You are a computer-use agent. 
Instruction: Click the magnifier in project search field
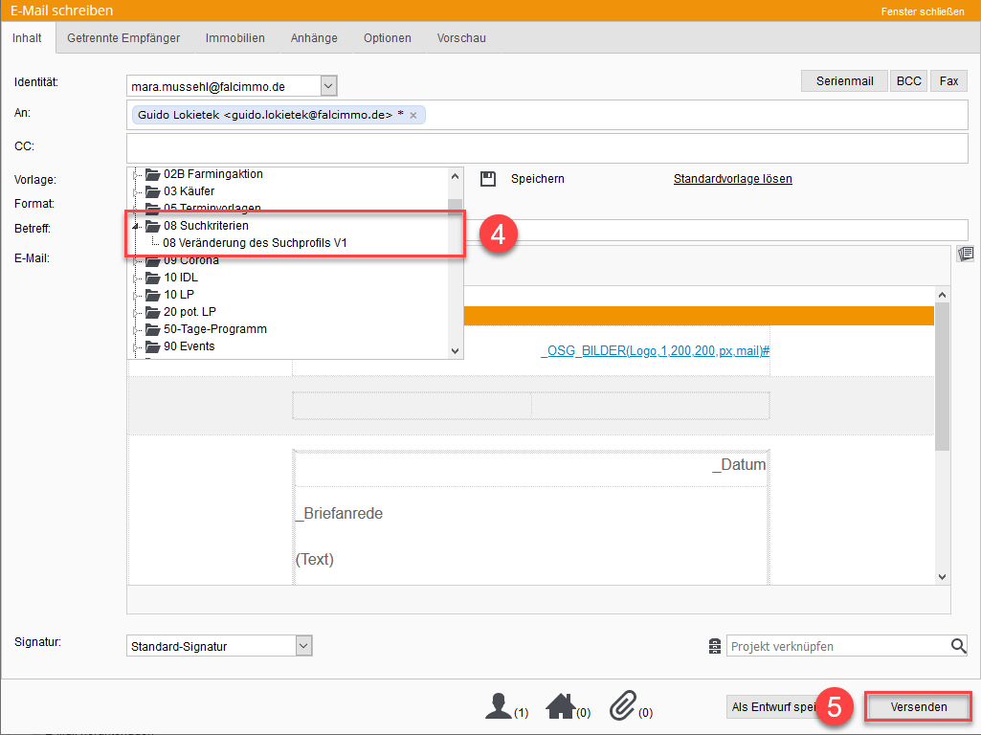click(958, 647)
